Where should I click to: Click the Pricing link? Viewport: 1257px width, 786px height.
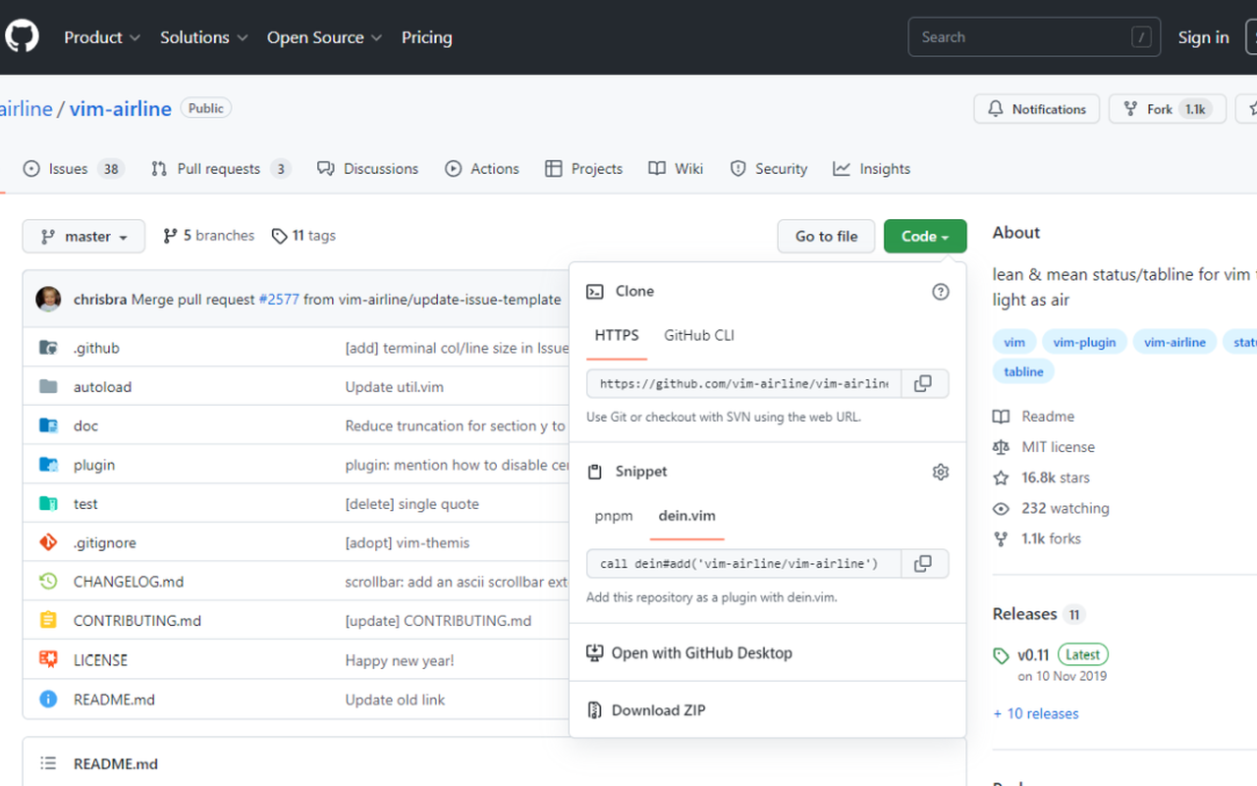click(426, 37)
